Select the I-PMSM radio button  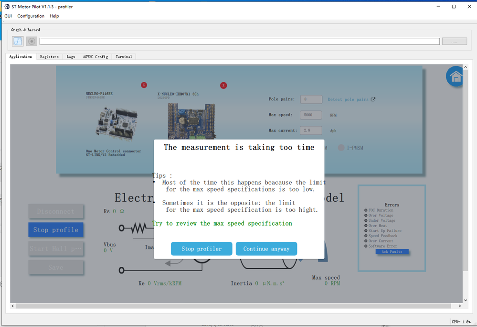(x=341, y=148)
